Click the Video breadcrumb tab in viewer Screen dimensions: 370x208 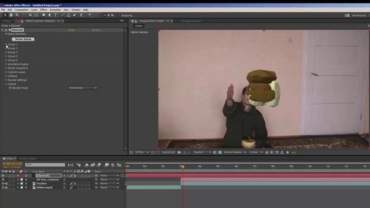139,26
